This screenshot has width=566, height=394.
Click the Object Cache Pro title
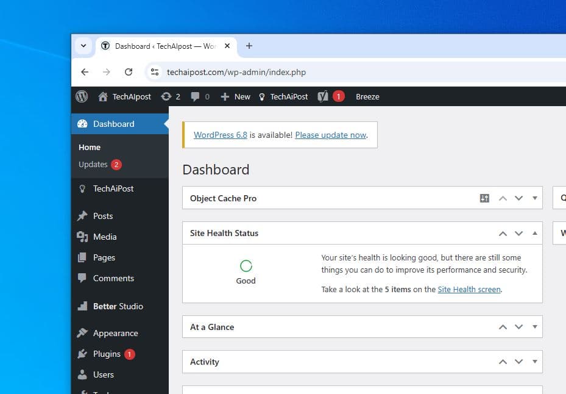click(x=223, y=198)
